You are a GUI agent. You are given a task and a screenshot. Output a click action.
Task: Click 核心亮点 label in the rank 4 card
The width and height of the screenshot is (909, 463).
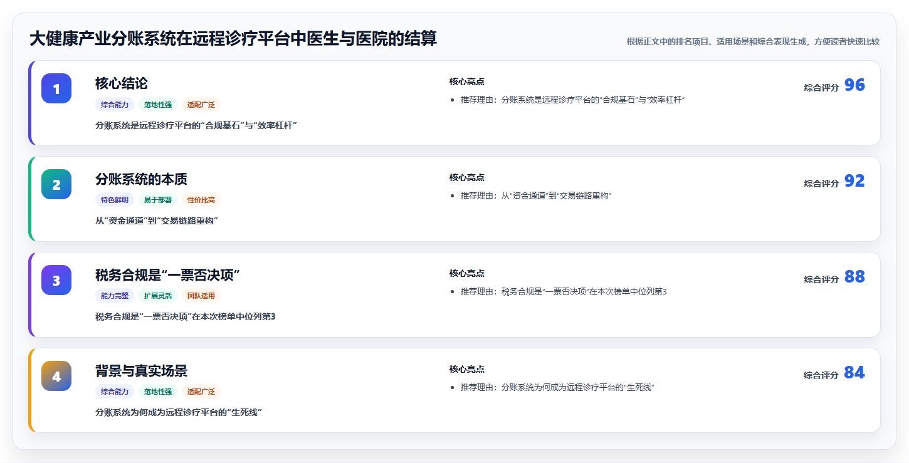coord(467,370)
